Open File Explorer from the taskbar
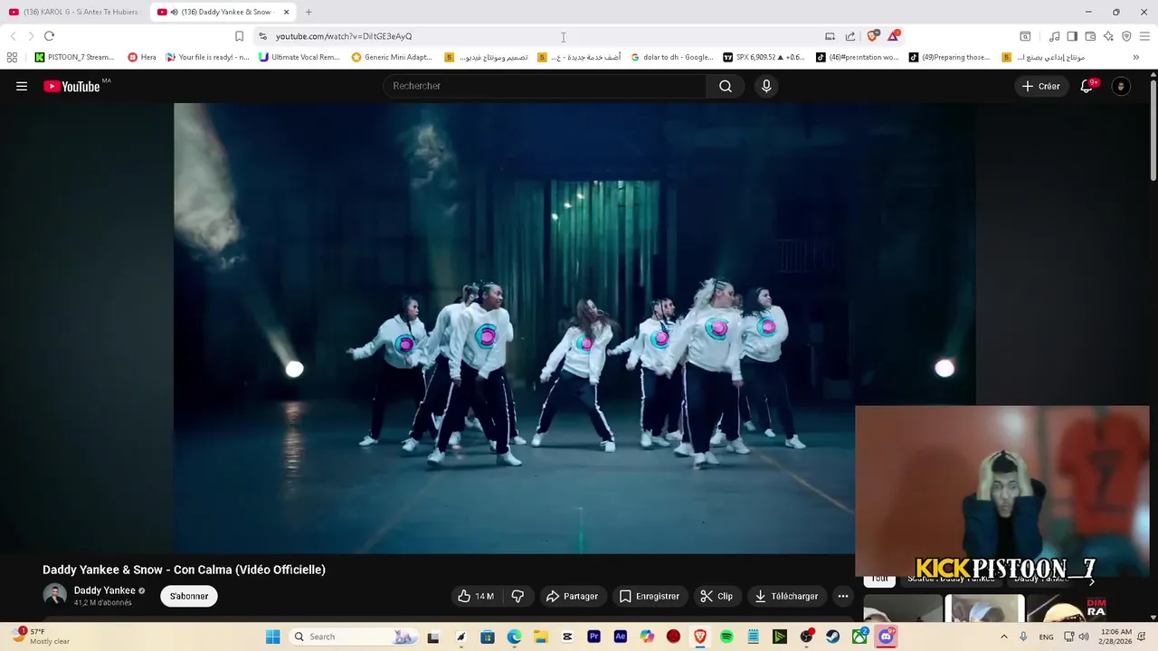Screen dimensions: 1158x651 [x=540, y=637]
